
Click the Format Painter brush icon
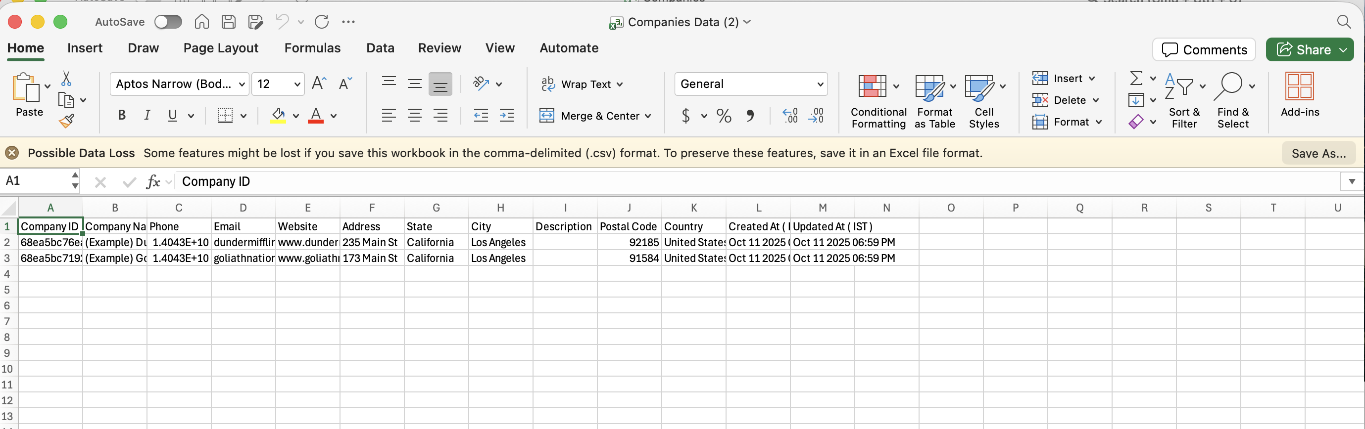point(66,121)
